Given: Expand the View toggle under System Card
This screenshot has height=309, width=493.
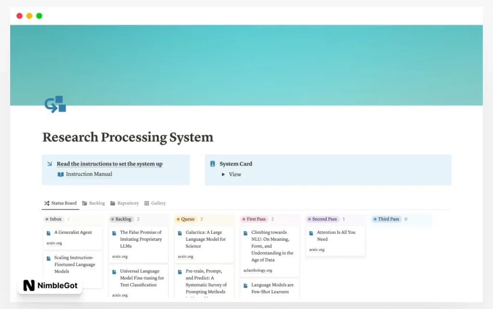Looking at the screenshot, I should tap(223, 174).
